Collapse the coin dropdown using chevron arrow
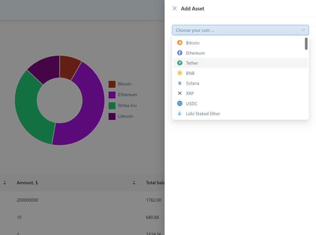This screenshot has height=235, width=316. (303, 30)
